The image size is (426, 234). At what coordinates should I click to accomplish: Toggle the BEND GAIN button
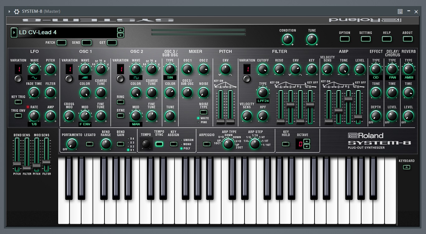(x=120, y=144)
